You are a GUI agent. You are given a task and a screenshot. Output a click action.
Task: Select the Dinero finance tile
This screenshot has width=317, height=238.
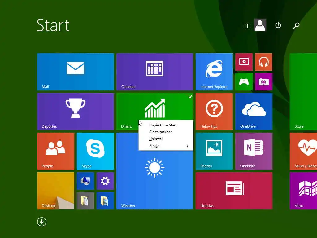click(155, 107)
